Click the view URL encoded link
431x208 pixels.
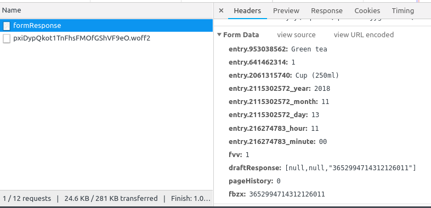pyautogui.click(x=364, y=35)
